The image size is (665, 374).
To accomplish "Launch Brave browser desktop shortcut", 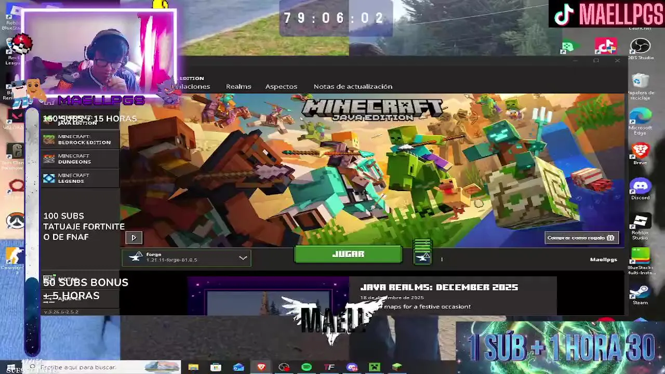I will (x=640, y=154).
